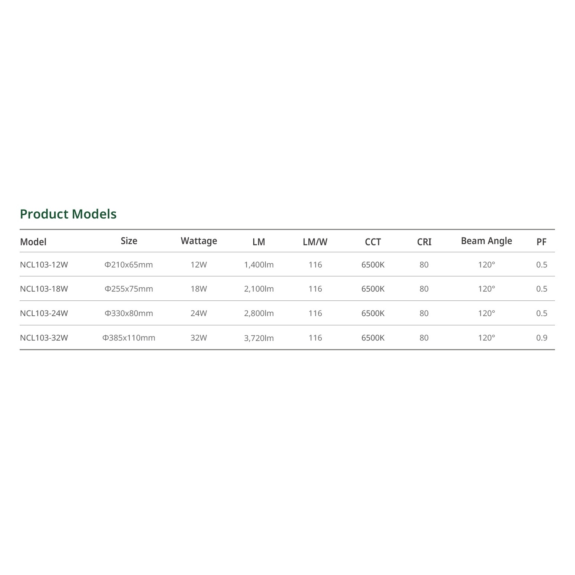Click the Product Models heading
Screen dimensions: 575x575
tap(68, 214)
